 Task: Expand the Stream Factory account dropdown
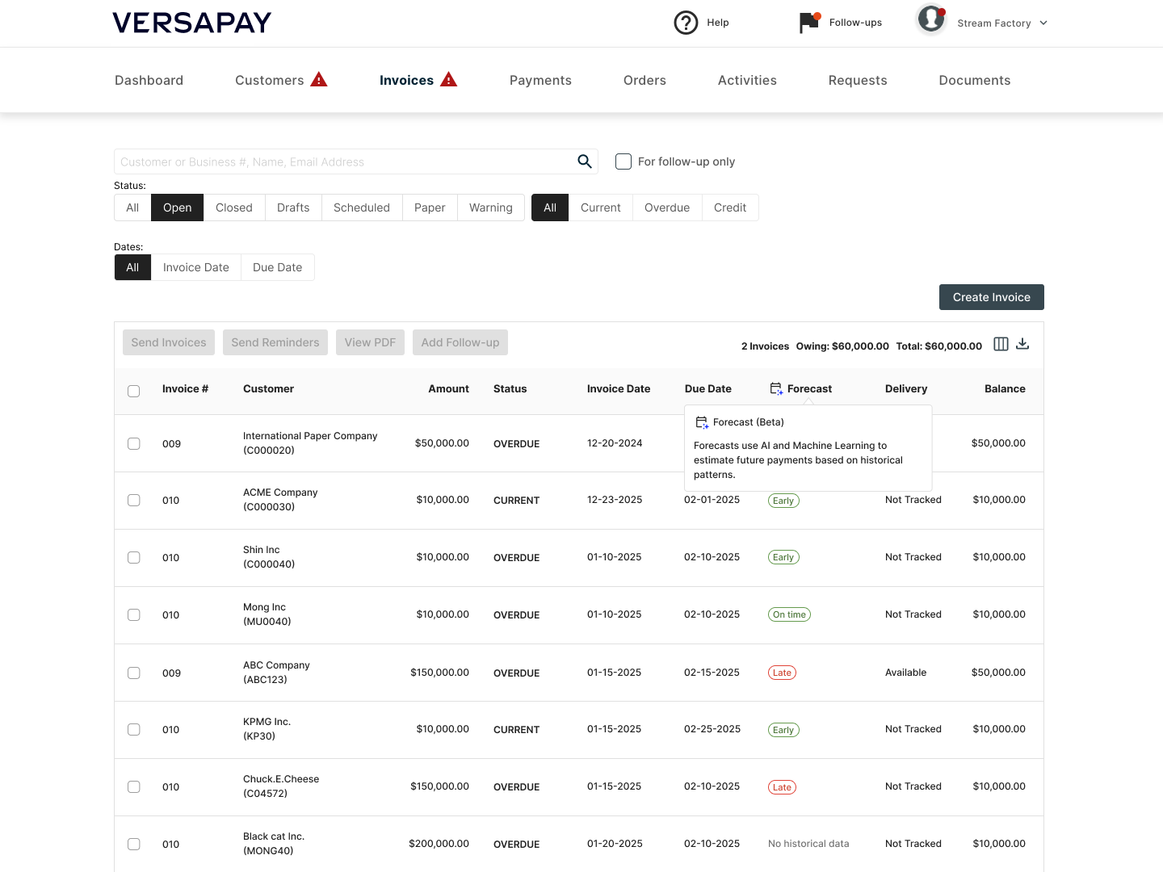tap(1043, 23)
